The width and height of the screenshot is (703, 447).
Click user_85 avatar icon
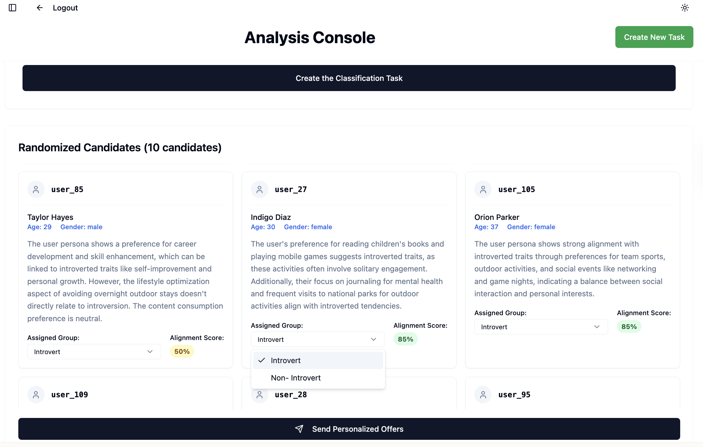click(x=36, y=189)
